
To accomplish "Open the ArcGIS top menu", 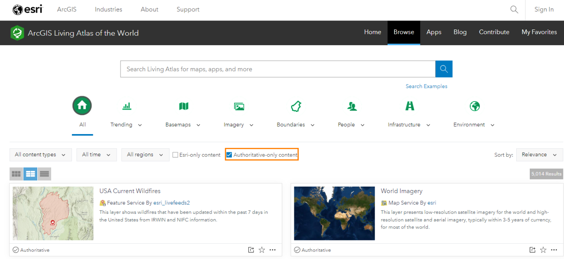I will 67,10.
